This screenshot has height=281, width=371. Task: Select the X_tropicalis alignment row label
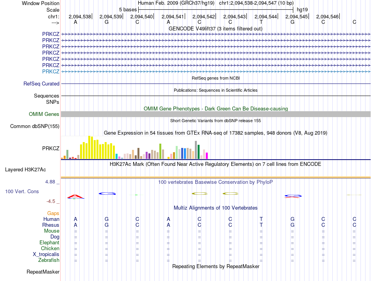click(46, 254)
